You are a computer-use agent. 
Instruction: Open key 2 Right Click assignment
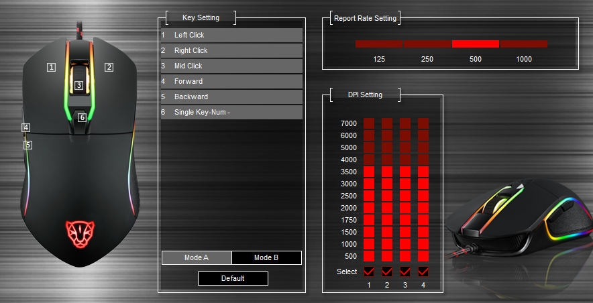(x=231, y=51)
